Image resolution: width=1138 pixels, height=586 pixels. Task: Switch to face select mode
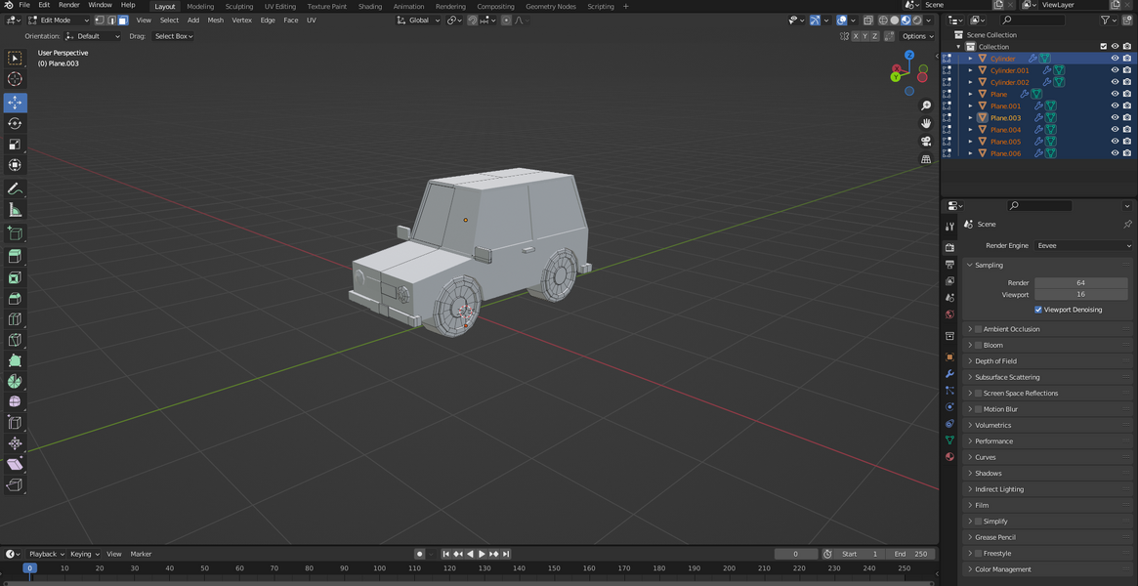click(x=123, y=21)
